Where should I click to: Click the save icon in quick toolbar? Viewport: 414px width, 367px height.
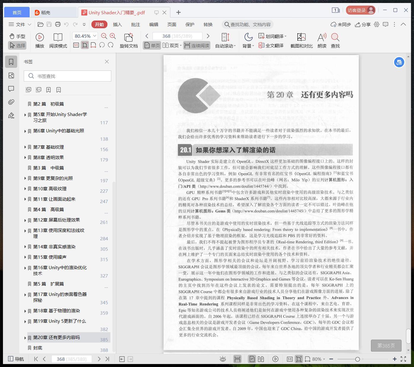49,24
